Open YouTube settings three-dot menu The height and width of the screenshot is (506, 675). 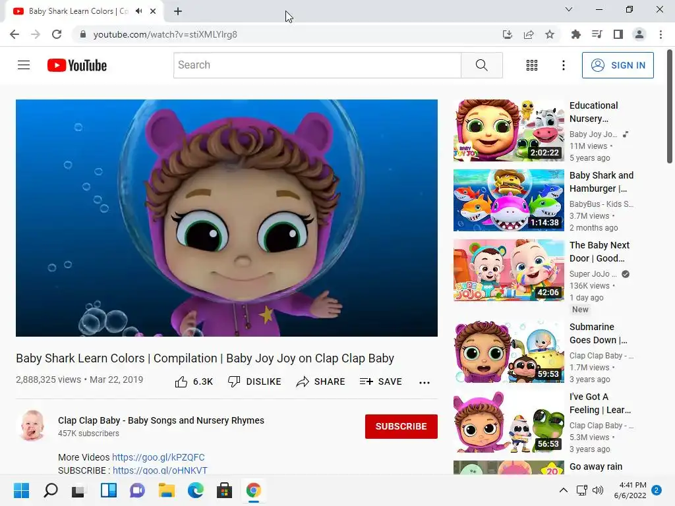click(563, 65)
